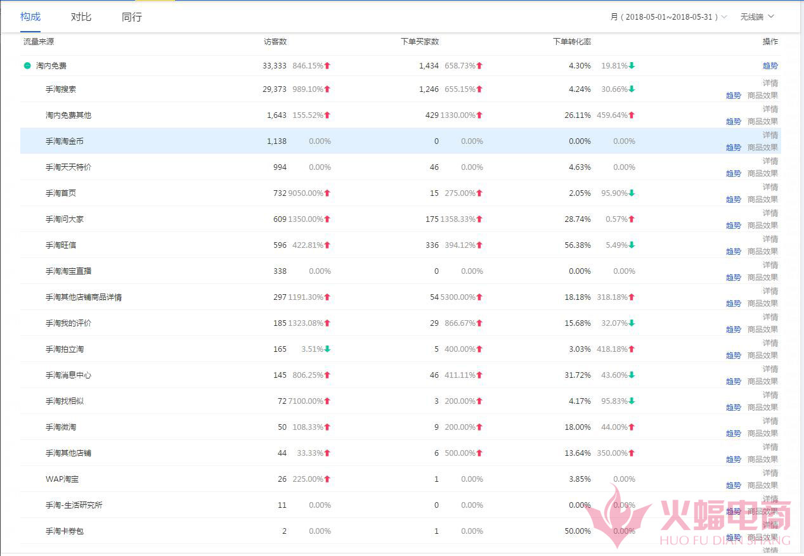View 详情 for 淘内免费其他

pyautogui.click(x=770, y=109)
